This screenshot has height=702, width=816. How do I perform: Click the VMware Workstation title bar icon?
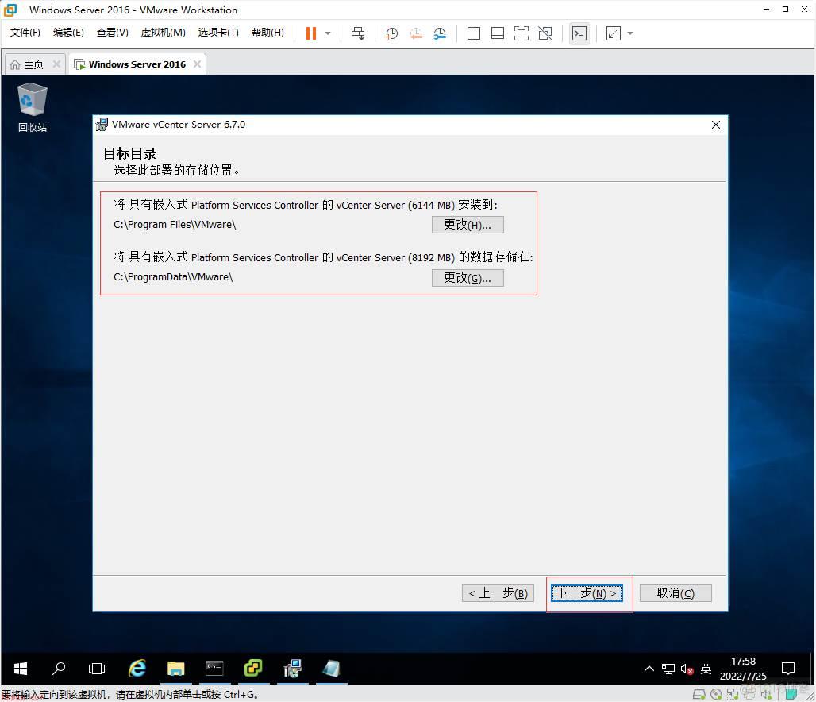(10, 10)
